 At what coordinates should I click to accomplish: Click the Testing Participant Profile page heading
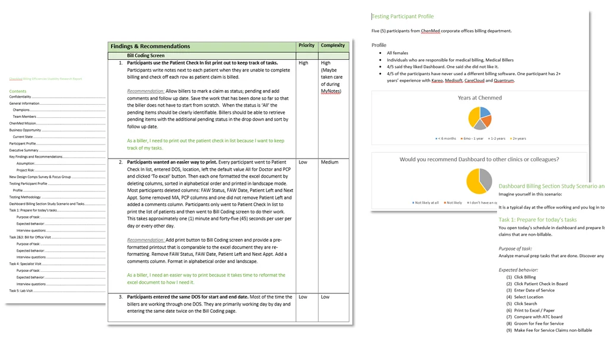point(402,16)
